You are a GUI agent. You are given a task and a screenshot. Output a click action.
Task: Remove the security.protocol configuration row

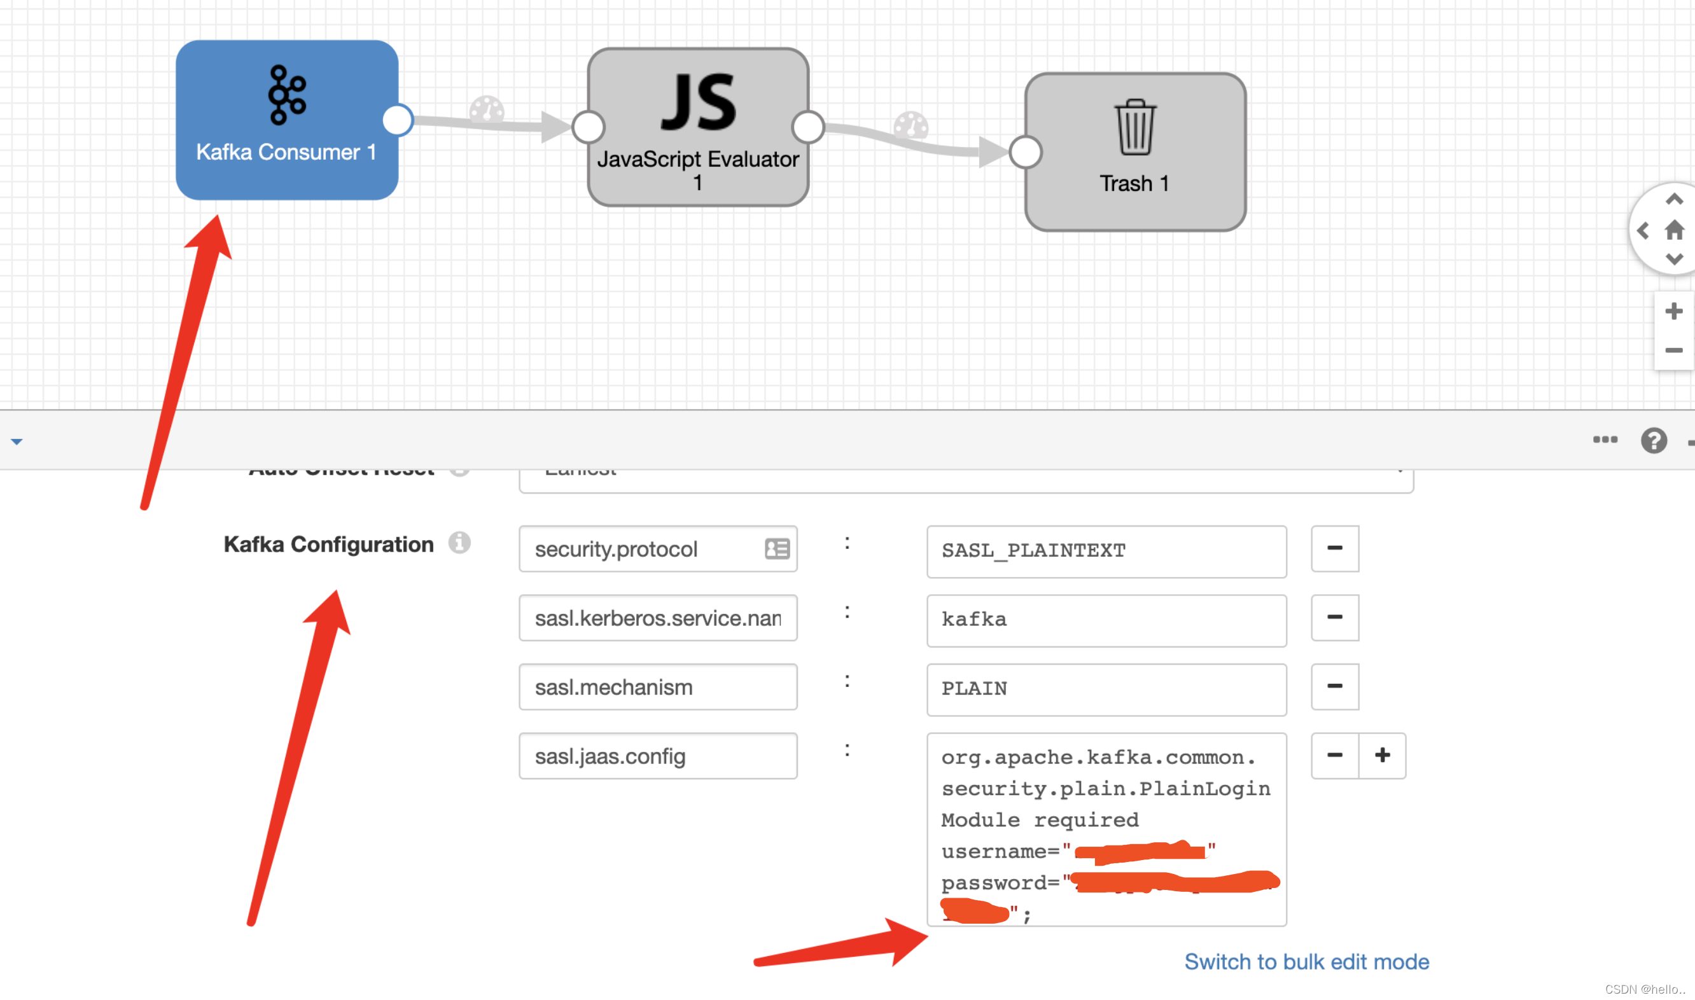(1334, 548)
